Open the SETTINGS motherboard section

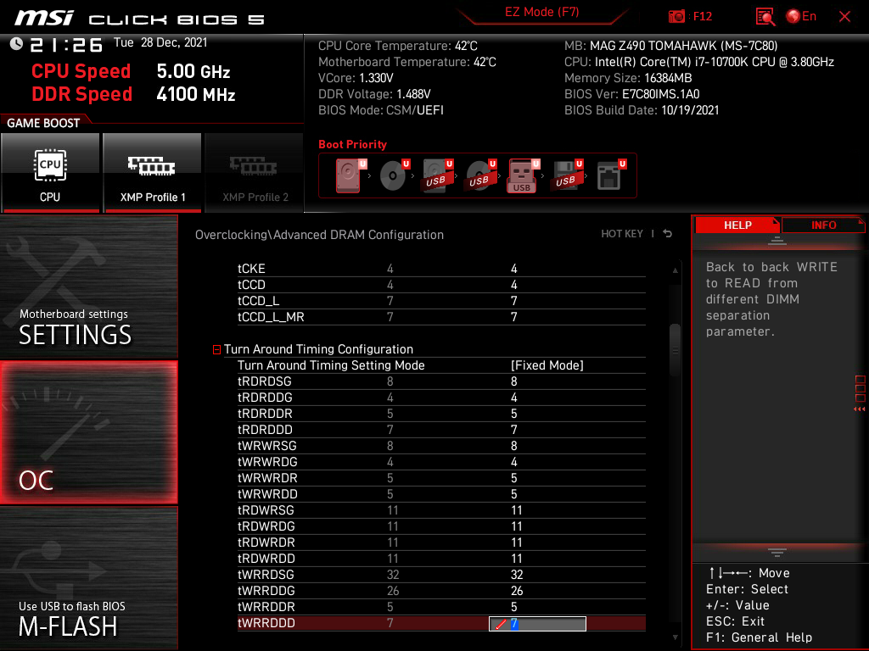click(88, 287)
